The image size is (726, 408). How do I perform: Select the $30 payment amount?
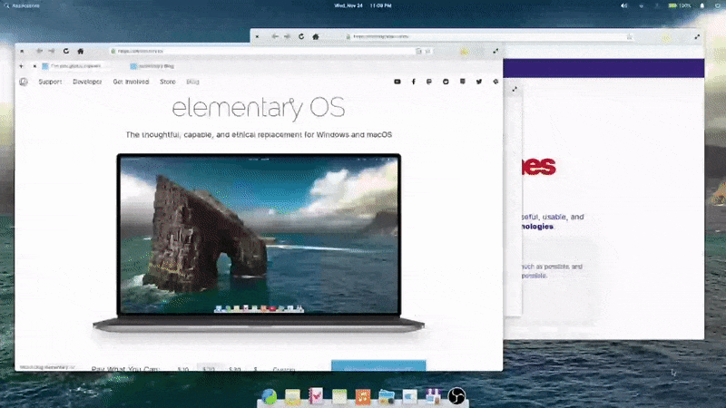coord(234,369)
